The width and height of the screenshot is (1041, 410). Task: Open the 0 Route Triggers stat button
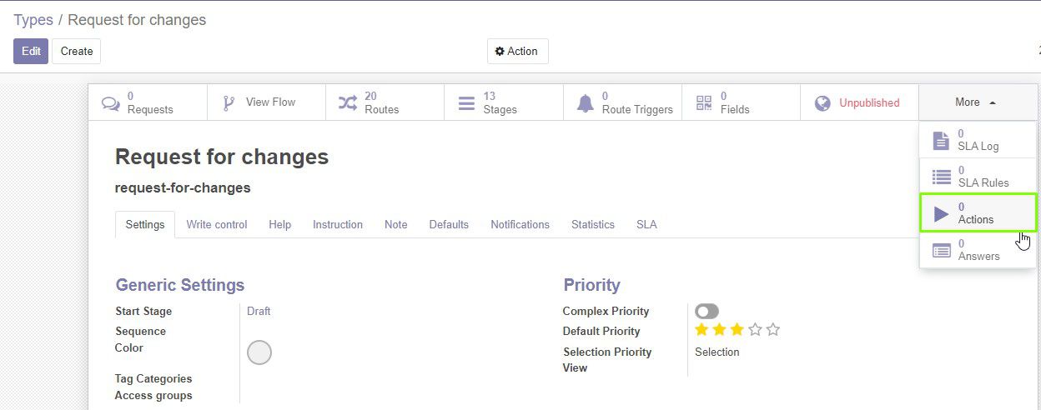tap(622, 102)
